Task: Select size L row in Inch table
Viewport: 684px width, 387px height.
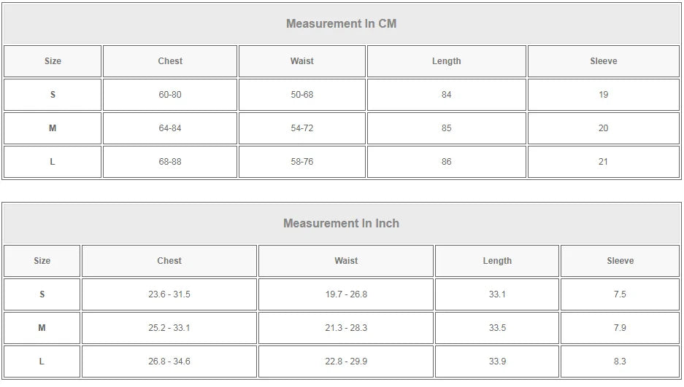Action: [x=342, y=361]
